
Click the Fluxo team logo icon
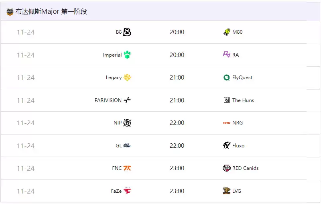point(227,145)
